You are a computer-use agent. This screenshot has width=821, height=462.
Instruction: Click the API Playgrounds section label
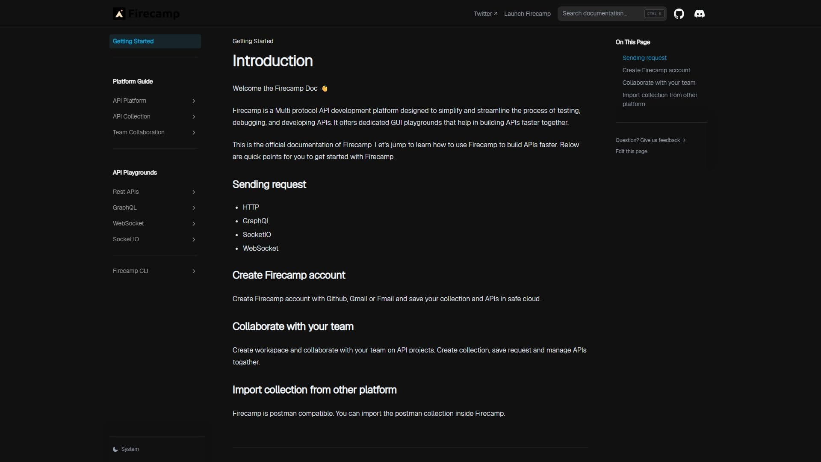point(135,172)
